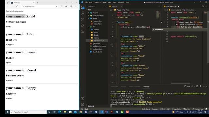This screenshot has height=117, width=209.
Task: Open package.json in explorer
Action: pos(97,49)
